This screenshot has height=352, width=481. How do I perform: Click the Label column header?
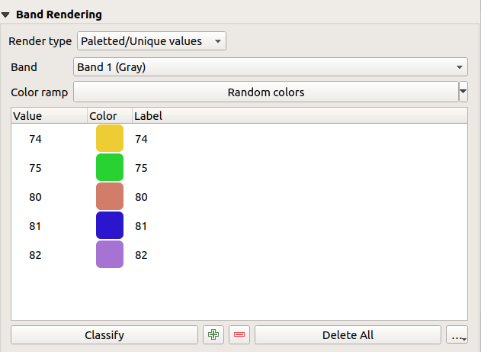point(297,116)
